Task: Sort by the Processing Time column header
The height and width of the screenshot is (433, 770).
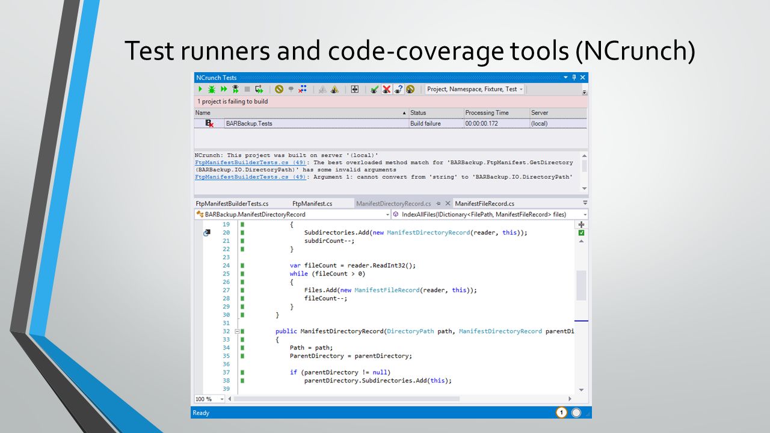Action: tap(496, 112)
